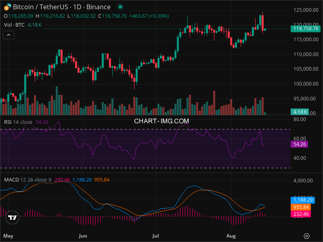Click the Vol legend value 4.18 K
The image size is (323, 242).
35,25
